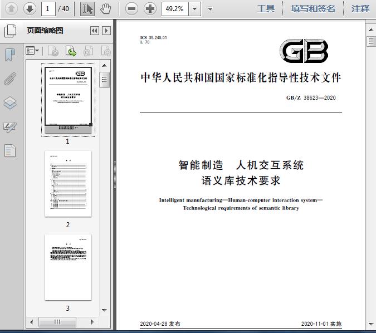
Task: Open the attachments paperclip panel
Action: [x=10, y=79]
